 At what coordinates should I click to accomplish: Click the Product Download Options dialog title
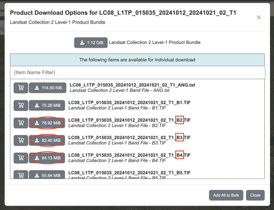123,13
